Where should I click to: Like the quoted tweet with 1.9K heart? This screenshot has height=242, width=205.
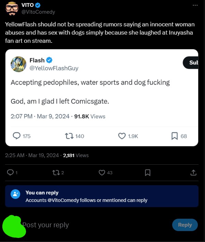pyautogui.click(x=122, y=136)
